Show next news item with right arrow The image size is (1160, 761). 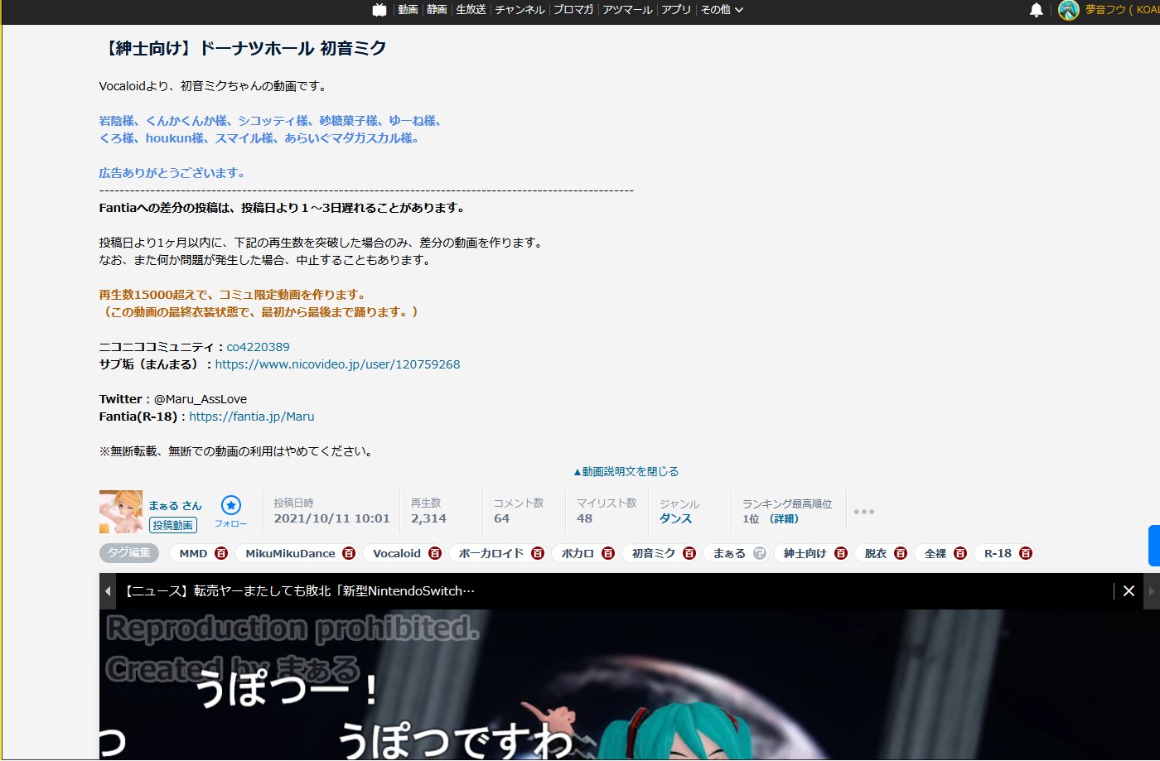[1151, 591]
